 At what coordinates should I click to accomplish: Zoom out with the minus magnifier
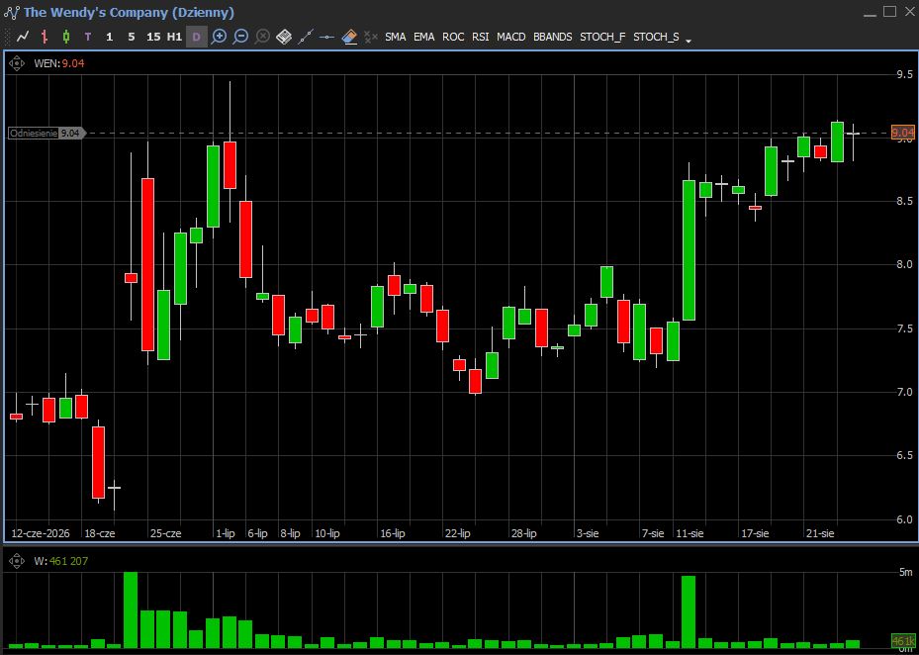pyautogui.click(x=240, y=37)
